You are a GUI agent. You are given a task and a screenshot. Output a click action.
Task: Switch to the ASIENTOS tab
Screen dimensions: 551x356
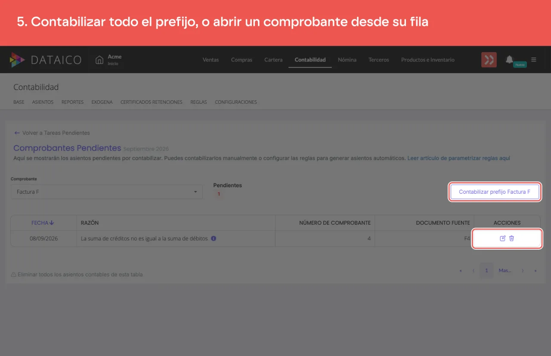[x=43, y=102]
